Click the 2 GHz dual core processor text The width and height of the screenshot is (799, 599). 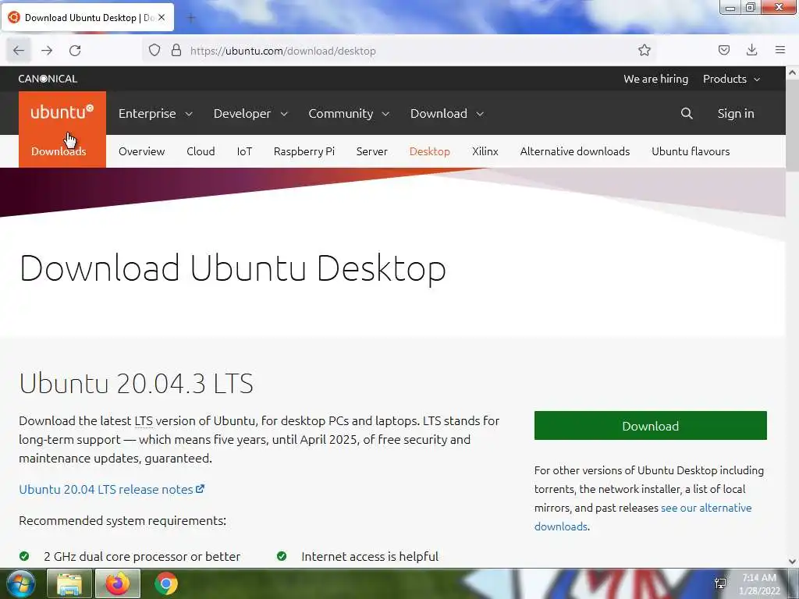tap(142, 557)
